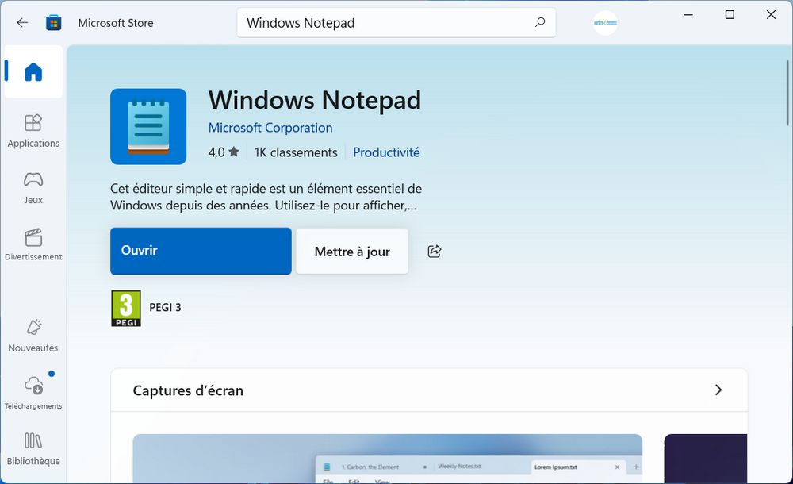Image resolution: width=793 pixels, height=484 pixels.
Task: Open the Jeux gaming section
Action: click(33, 187)
